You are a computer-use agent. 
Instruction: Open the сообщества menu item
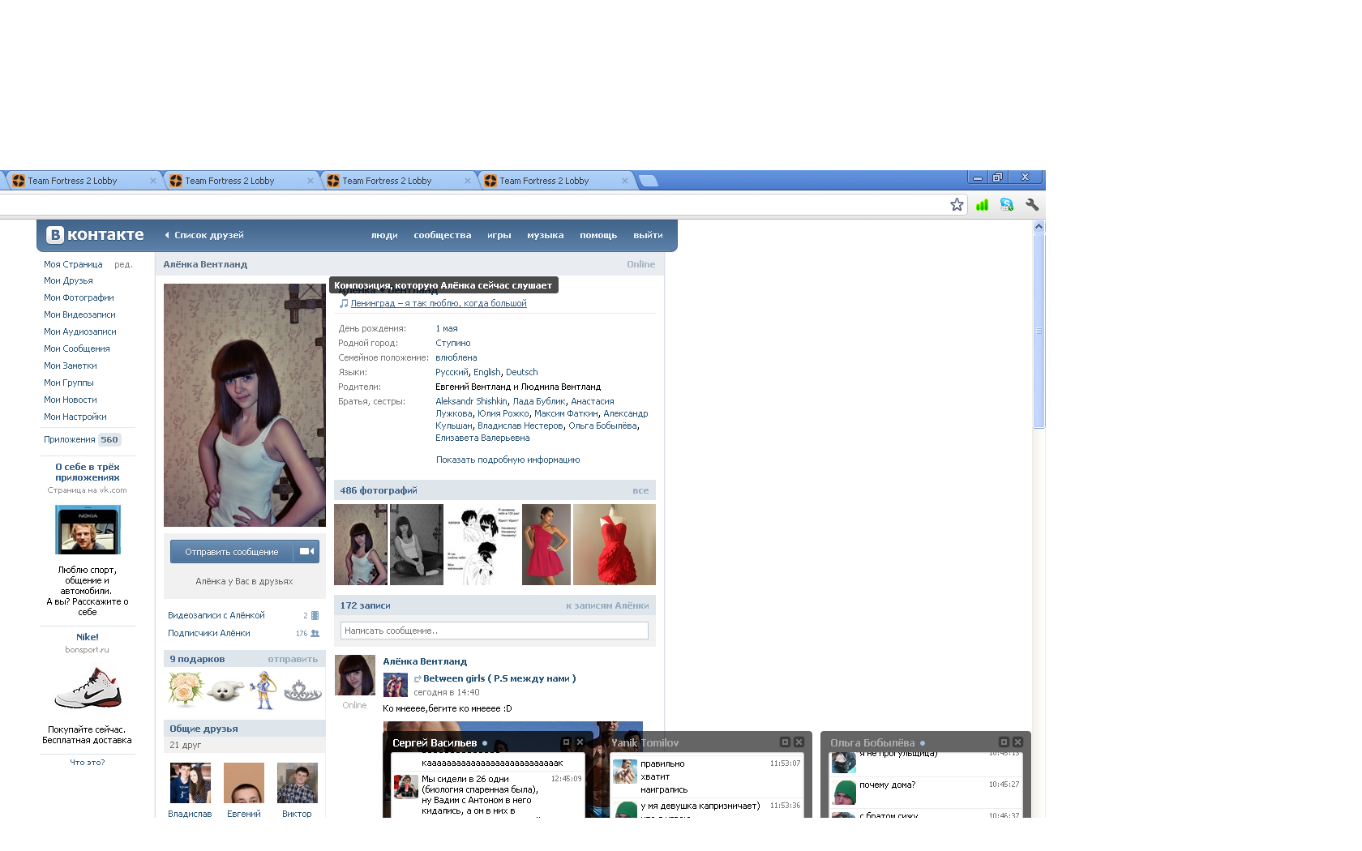[443, 235]
